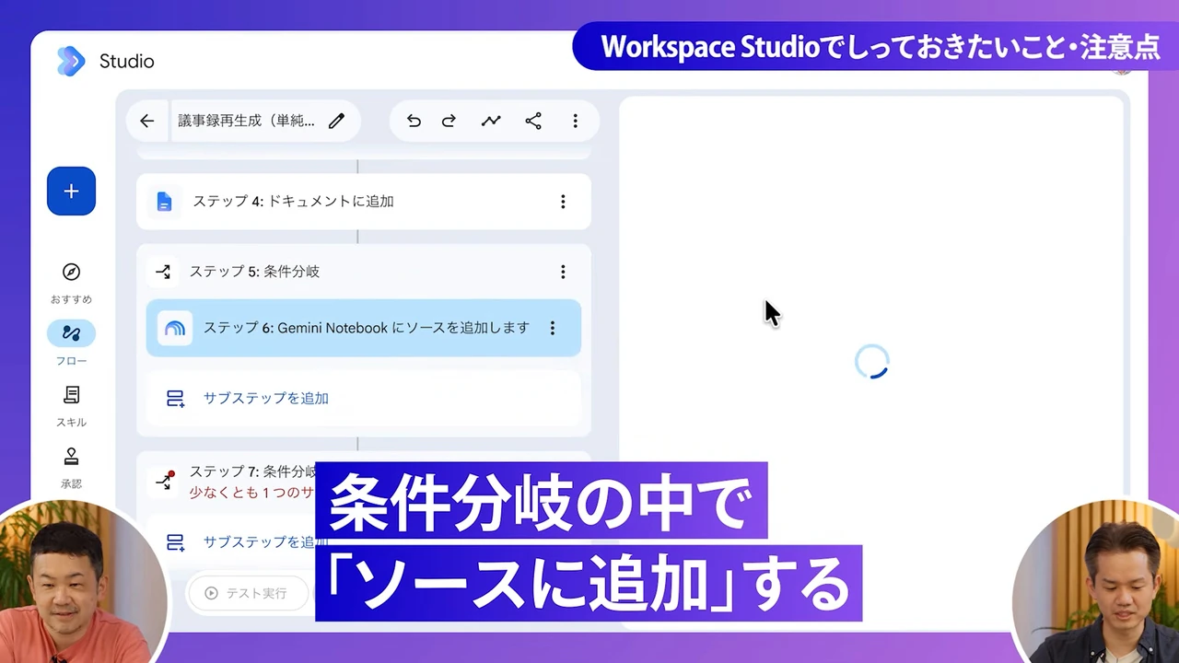Click the Studio logo icon
This screenshot has width=1179, height=663.
click(70, 61)
